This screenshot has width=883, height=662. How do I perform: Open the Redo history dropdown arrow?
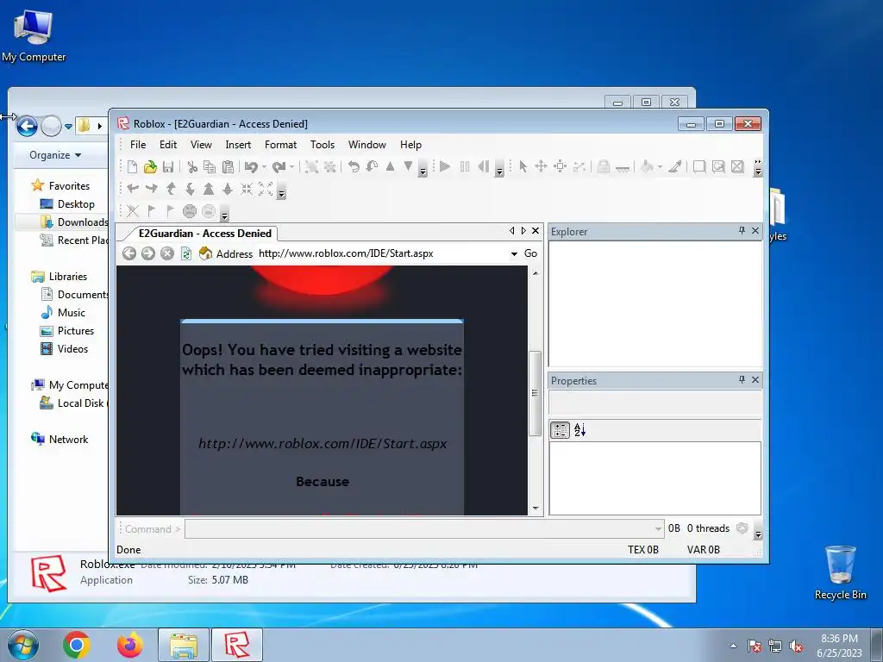(291, 166)
